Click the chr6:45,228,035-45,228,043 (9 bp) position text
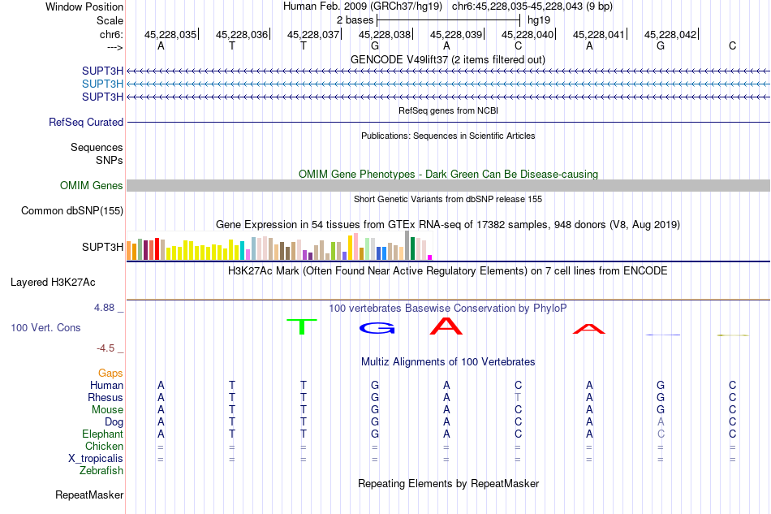The image size is (771, 514). [532, 6]
